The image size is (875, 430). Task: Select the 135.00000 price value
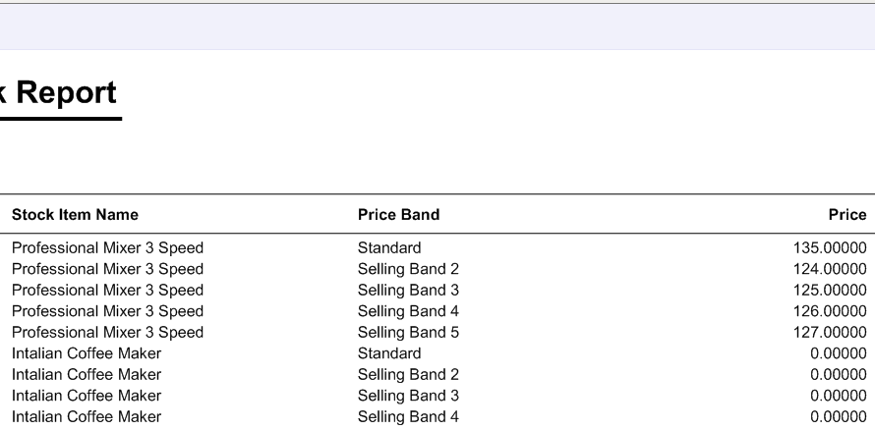pos(830,247)
